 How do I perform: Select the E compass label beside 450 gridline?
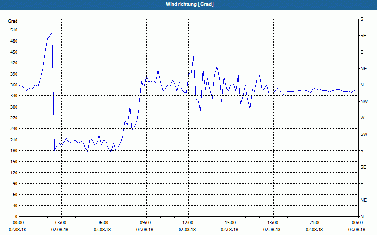coord(362,52)
